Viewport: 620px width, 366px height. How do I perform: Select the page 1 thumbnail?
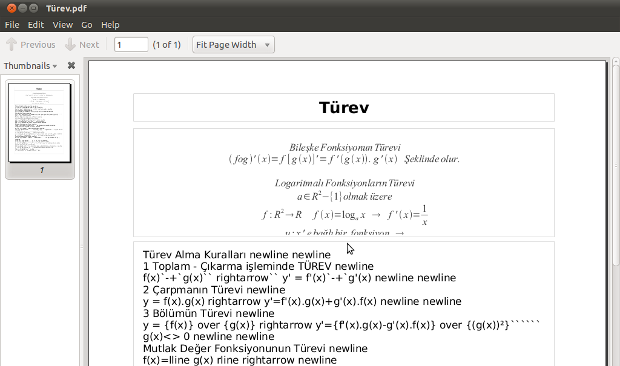(40, 123)
